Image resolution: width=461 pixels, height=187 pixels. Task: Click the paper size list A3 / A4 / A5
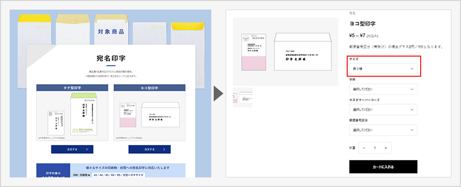pos(118,175)
